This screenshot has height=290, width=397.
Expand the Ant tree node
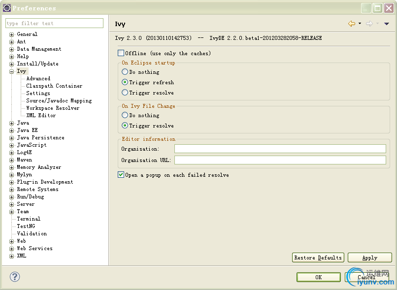(x=12, y=42)
